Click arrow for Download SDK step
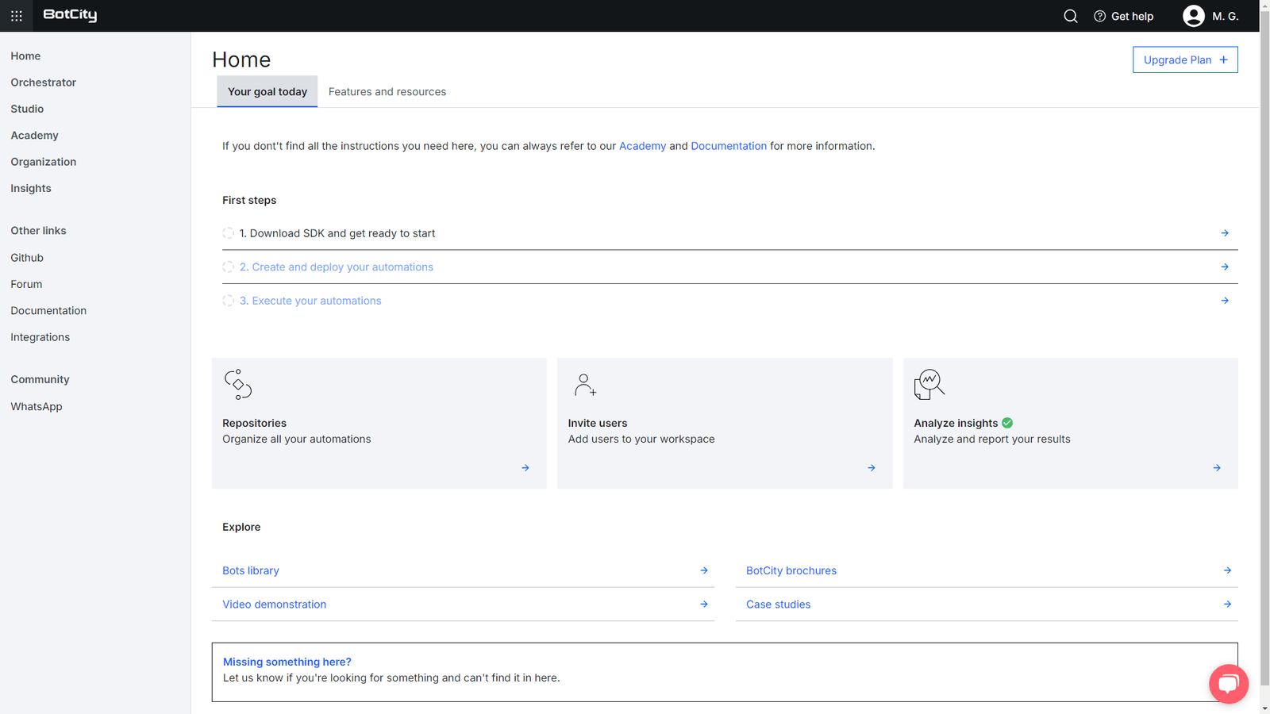This screenshot has height=714, width=1270. (1225, 233)
